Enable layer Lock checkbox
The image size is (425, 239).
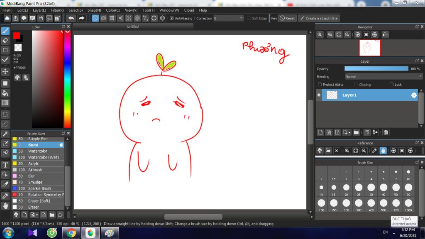pos(391,85)
